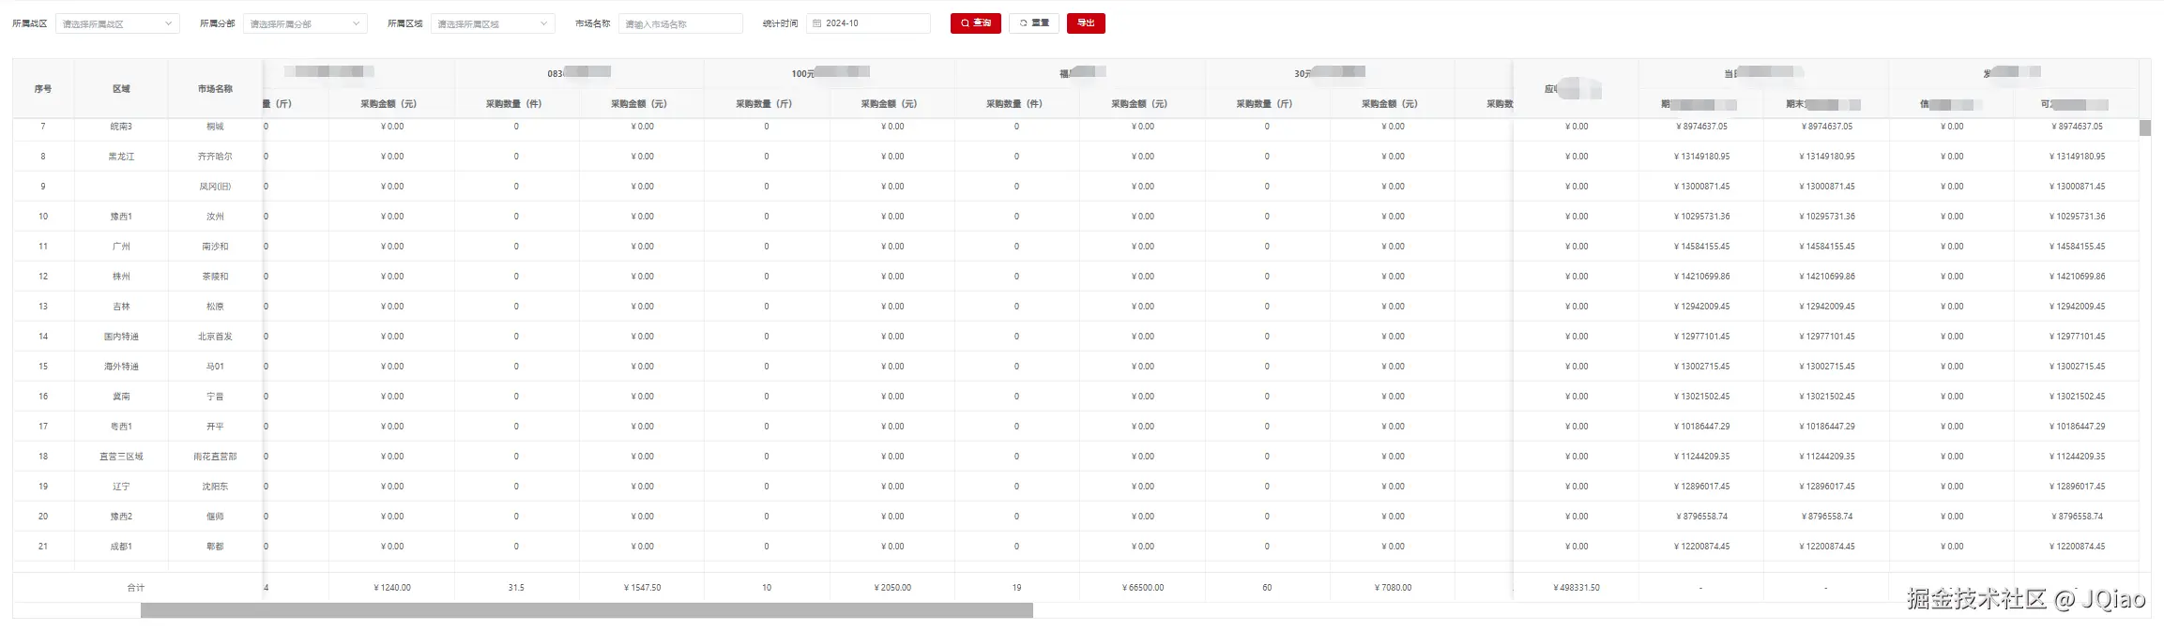Click the red 导出 export button
This screenshot has width=2164, height=630.
[x=1086, y=23]
